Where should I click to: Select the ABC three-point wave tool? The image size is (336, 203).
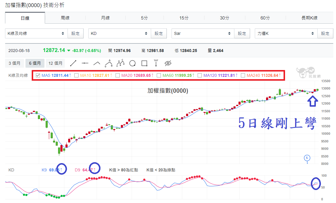pos(109,63)
